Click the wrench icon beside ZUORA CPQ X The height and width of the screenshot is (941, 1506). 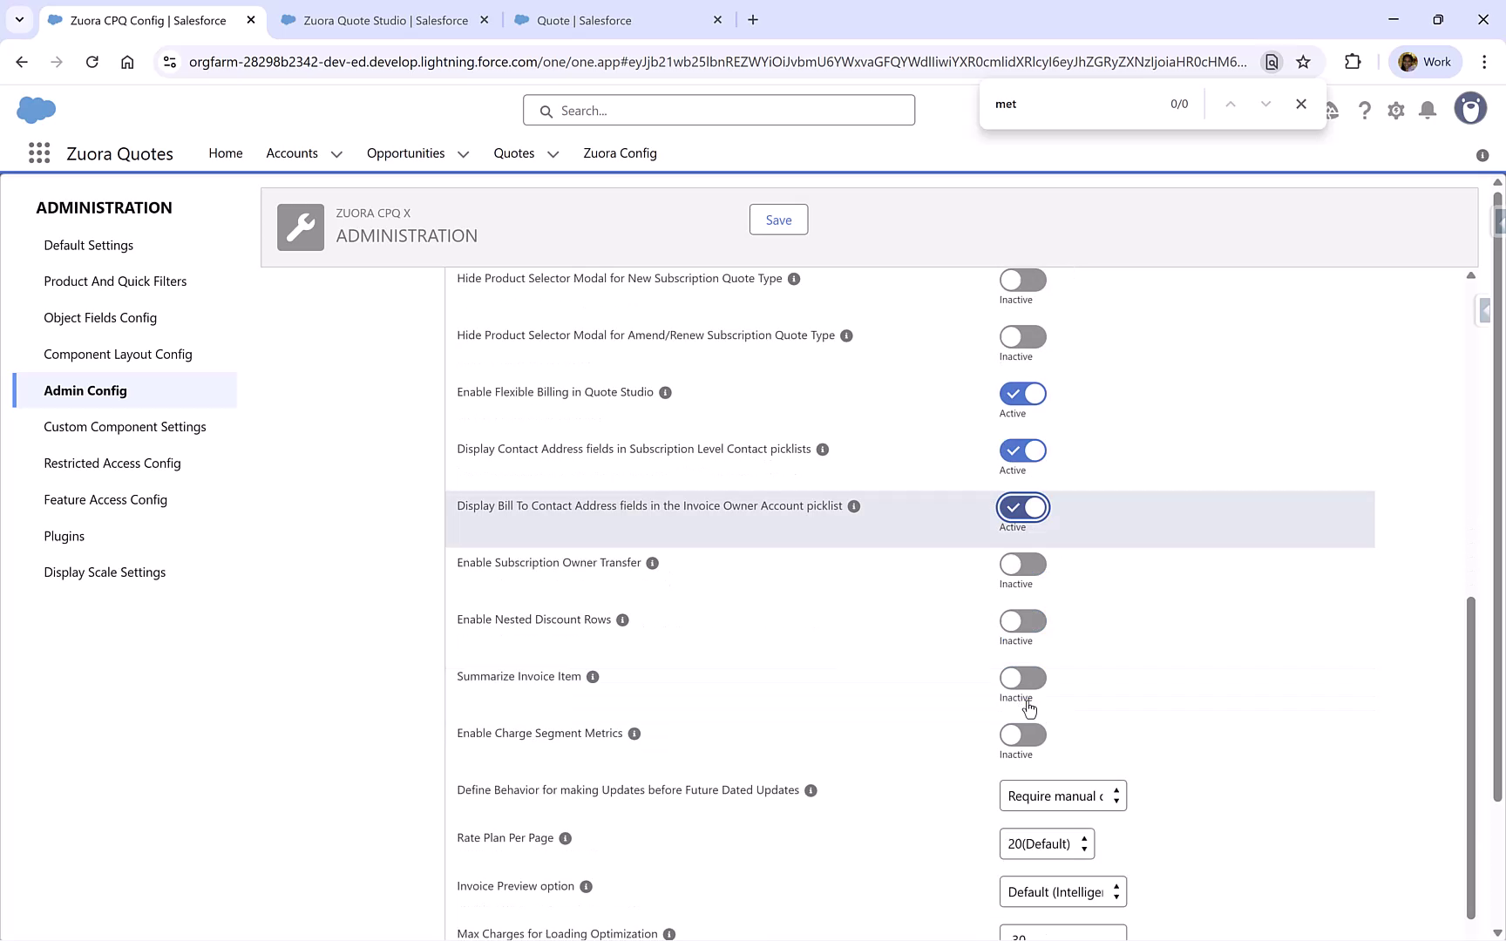tap(300, 227)
